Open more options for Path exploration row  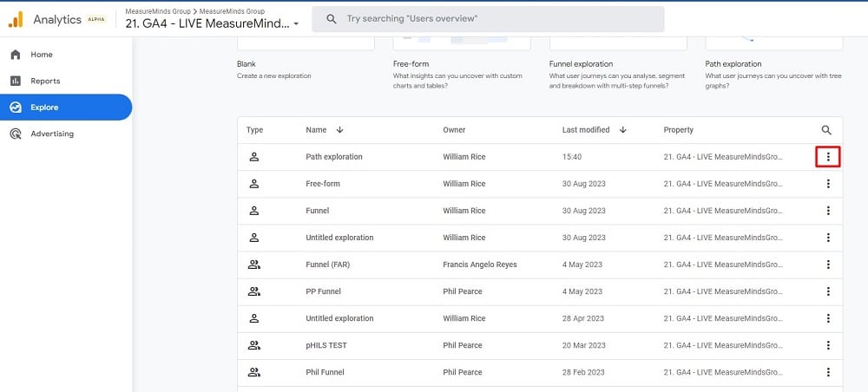pyautogui.click(x=828, y=157)
